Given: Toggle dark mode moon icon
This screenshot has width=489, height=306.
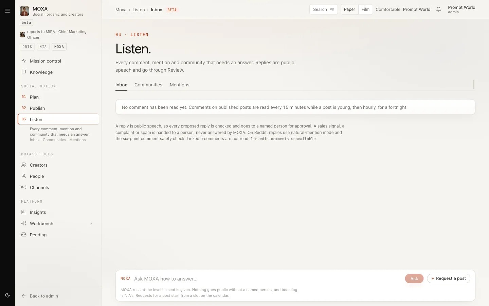Looking at the screenshot, I should click(x=7, y=295).
